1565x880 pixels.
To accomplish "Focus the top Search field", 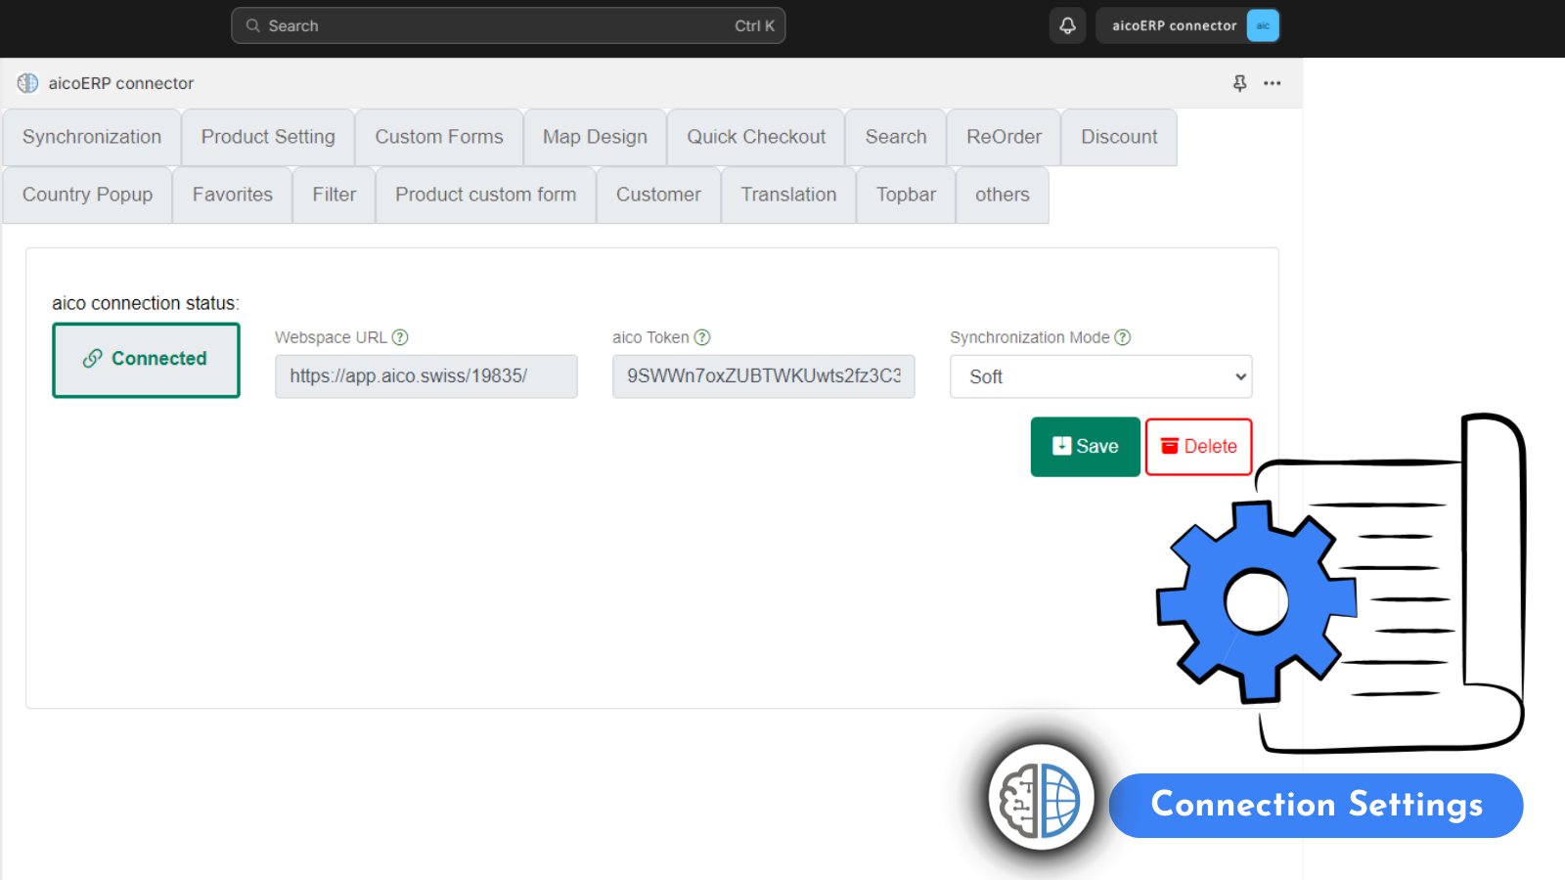I will tap(508, 26).
